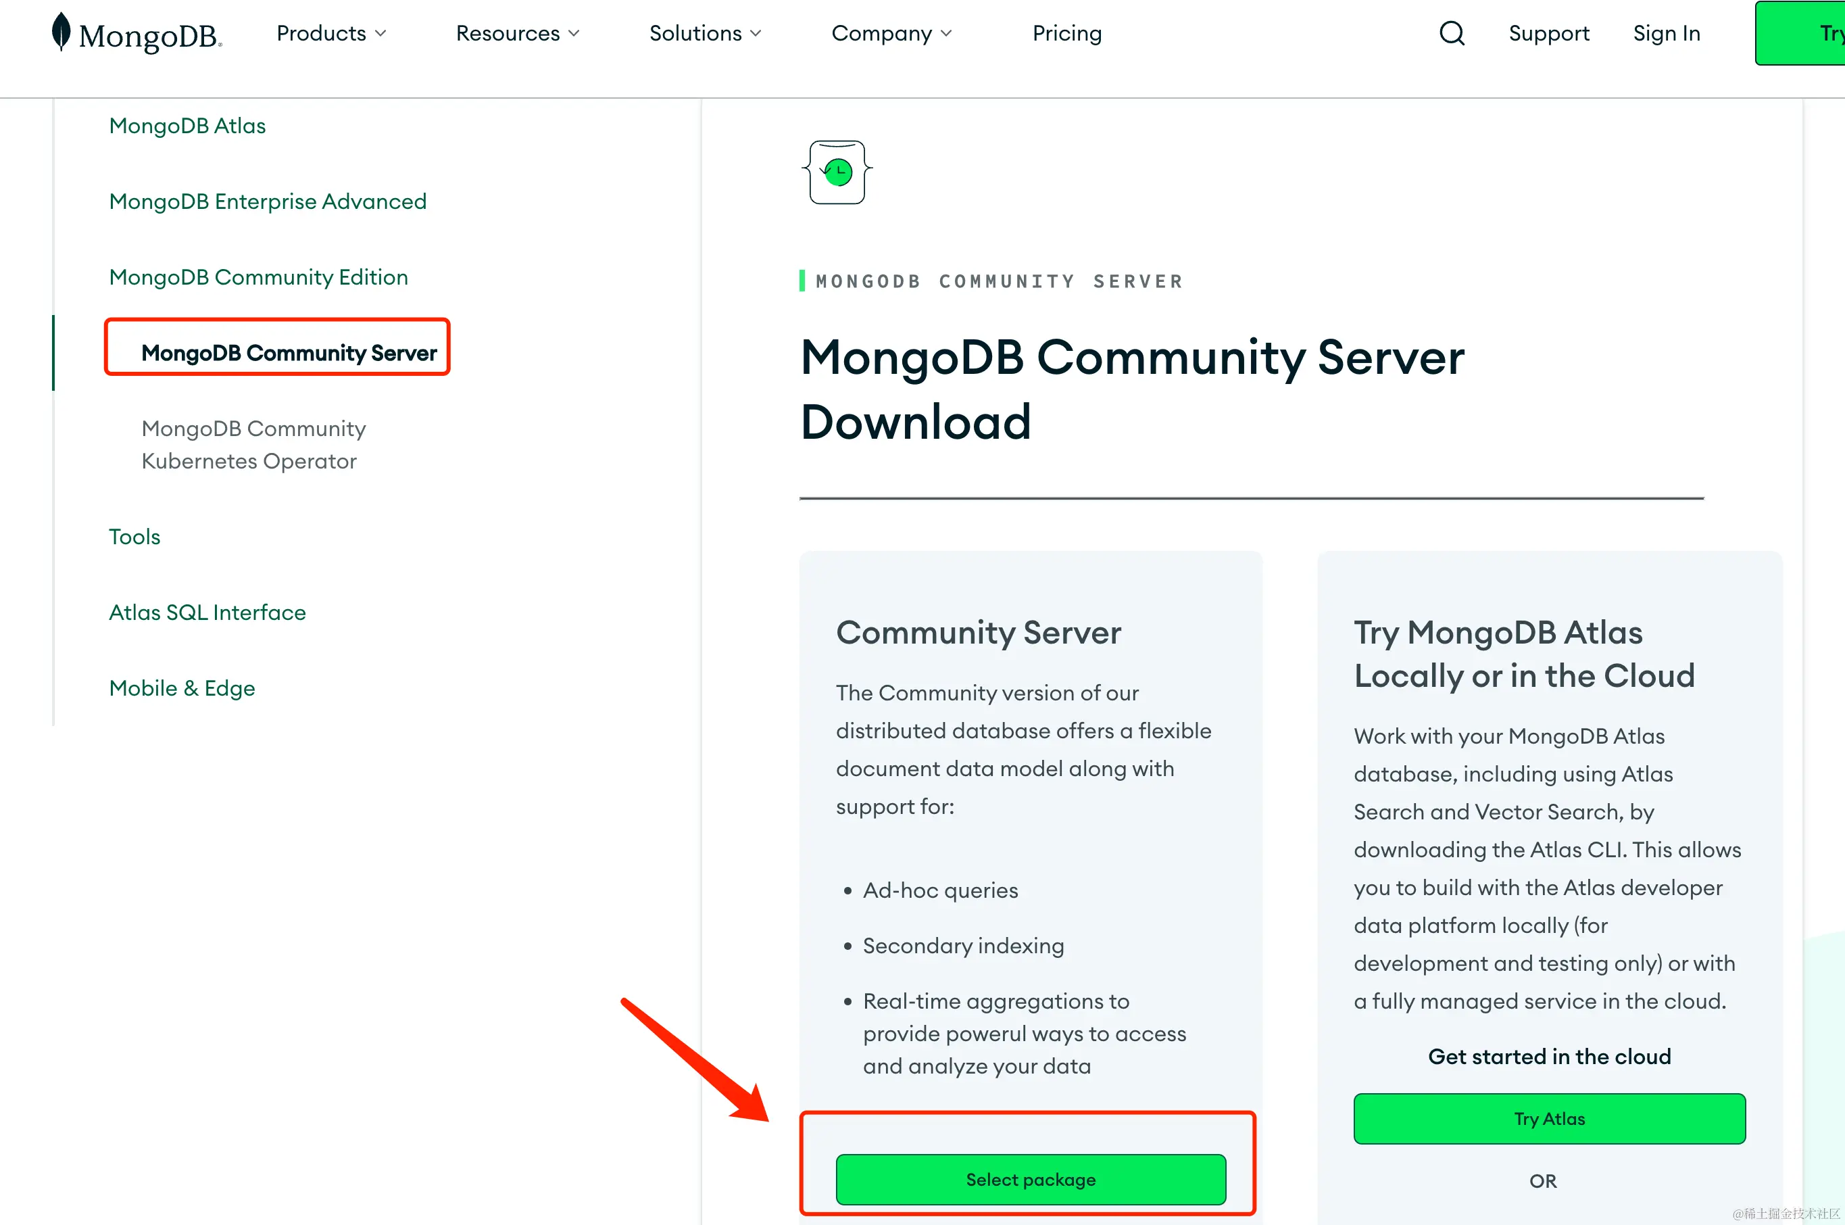Viewport: 1845px width, 1225px height.
Task: Click the Community Server database icon
Action: [x=837, y=172]
